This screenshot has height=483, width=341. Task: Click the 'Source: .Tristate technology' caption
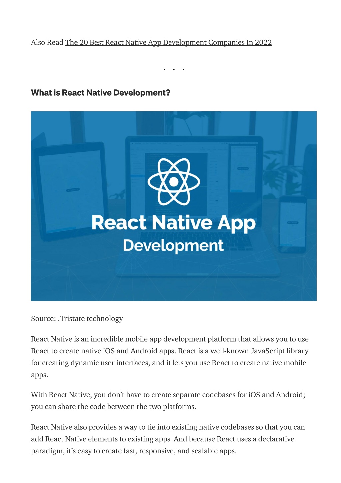pos(77,319)
